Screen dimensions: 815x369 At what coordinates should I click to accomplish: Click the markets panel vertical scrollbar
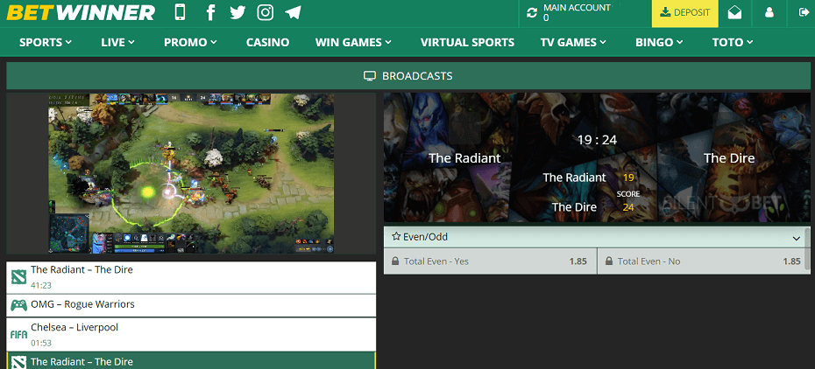(x=807, y=250)
